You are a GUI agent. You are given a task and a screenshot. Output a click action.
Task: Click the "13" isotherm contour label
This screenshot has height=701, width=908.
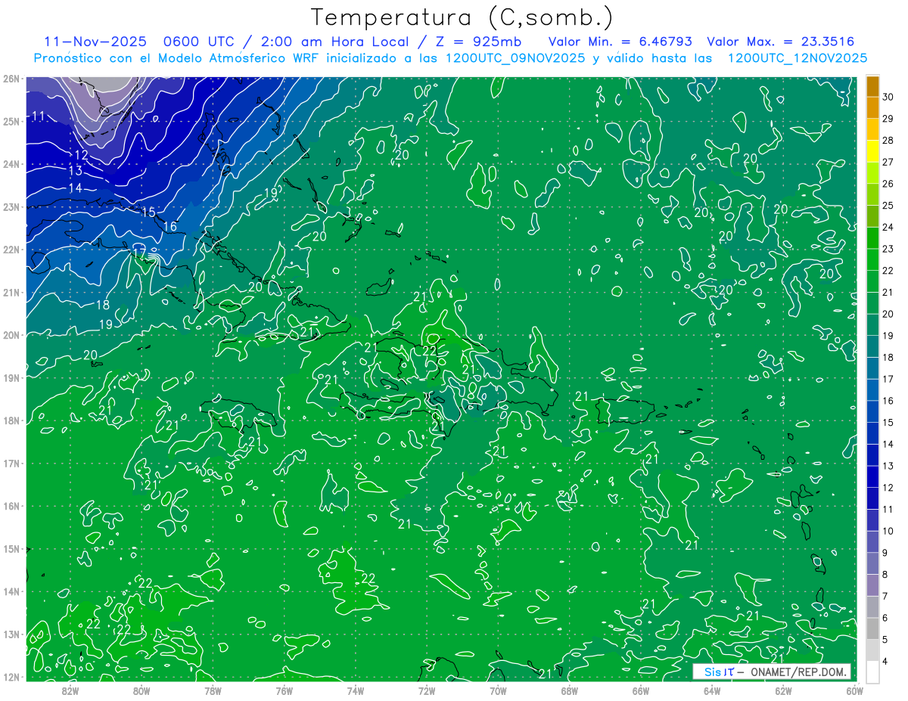point(75,171)
